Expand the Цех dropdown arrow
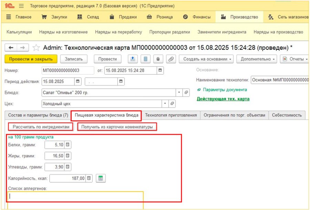Image resolution: width=310 pixels, height=210 pixels. [x=165, y=104]
